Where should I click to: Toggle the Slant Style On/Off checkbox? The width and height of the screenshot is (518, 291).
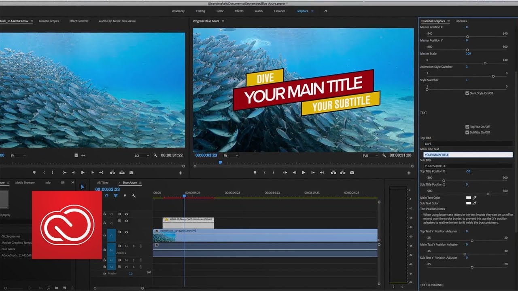click(467, 93)
